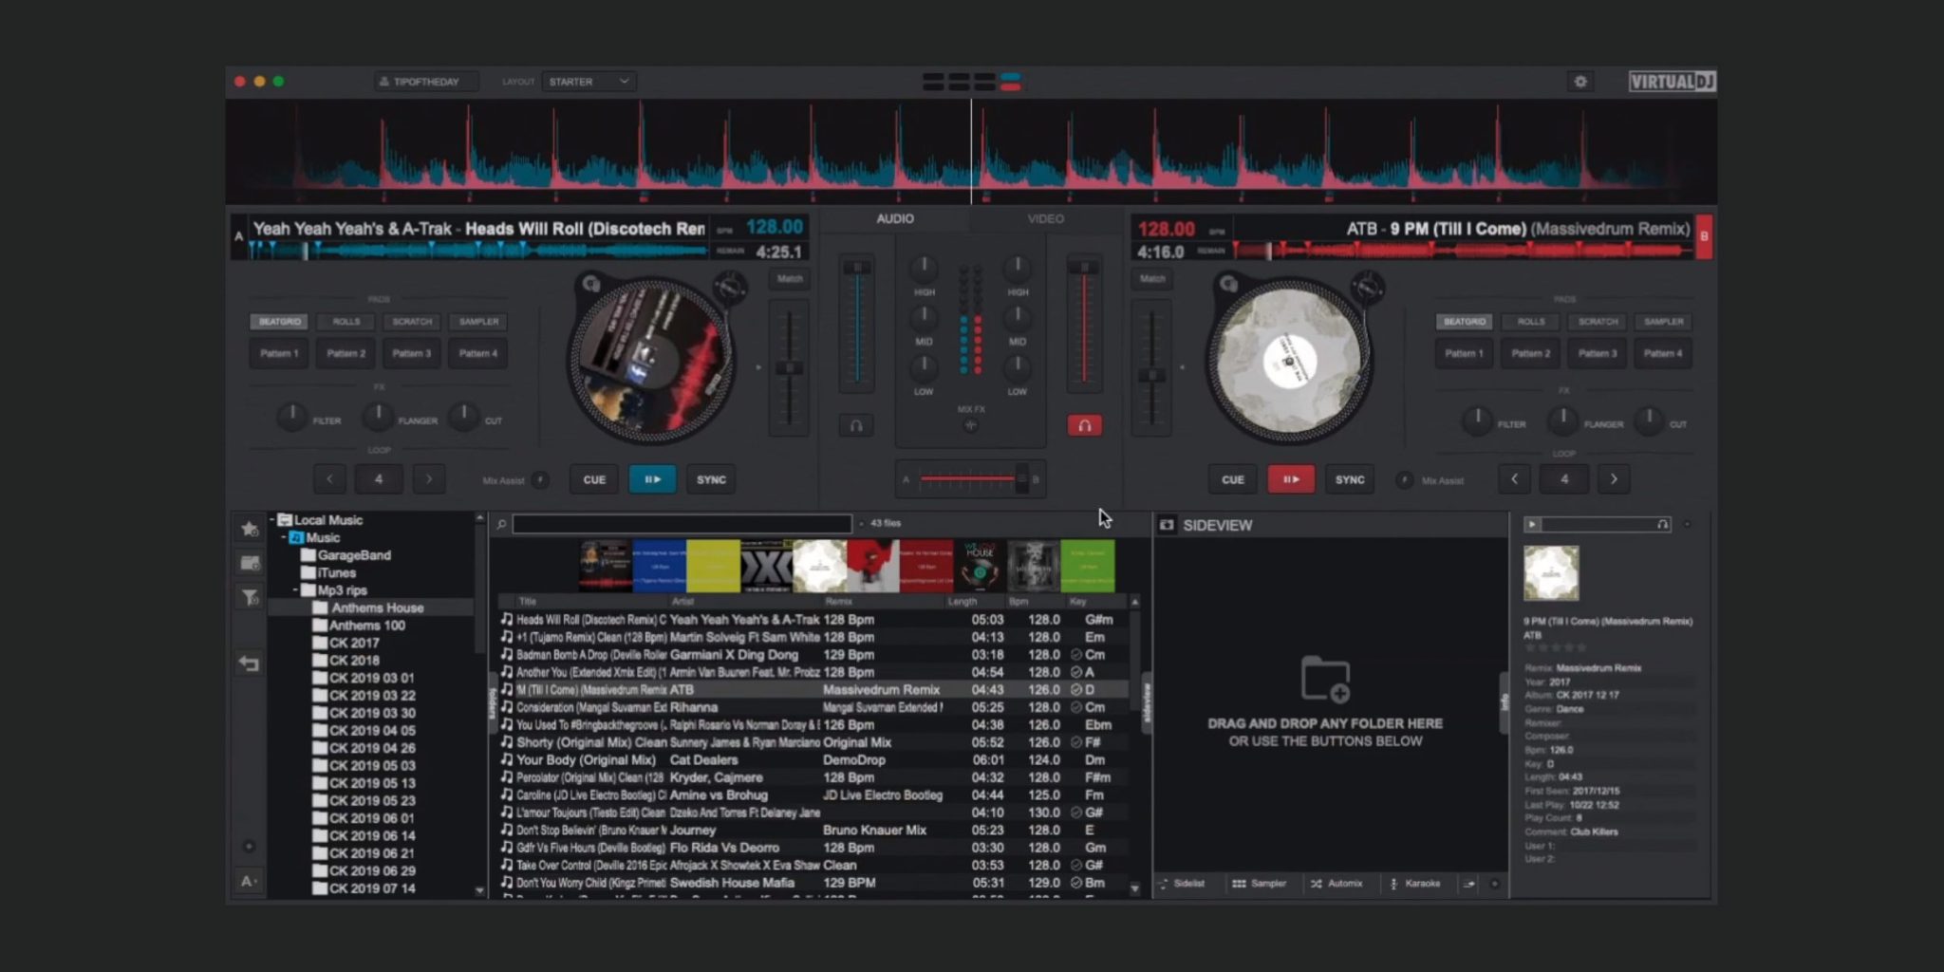Click the add folder icon in Sideview
This screenshot has width=1944, height=972.
point(1325,680)
